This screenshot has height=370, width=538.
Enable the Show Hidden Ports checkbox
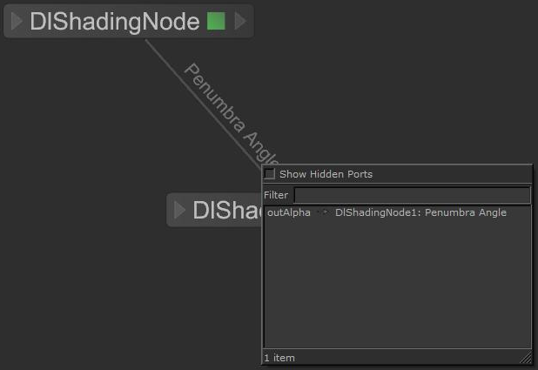click(x=270, y=174)
